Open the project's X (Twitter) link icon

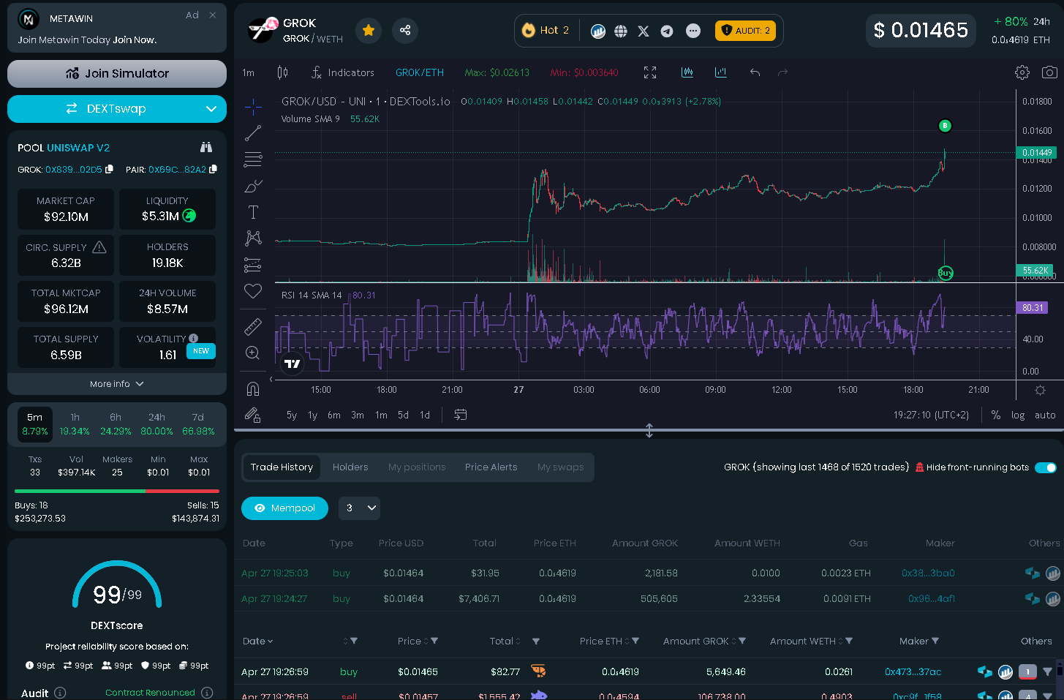tap(644, 31)
